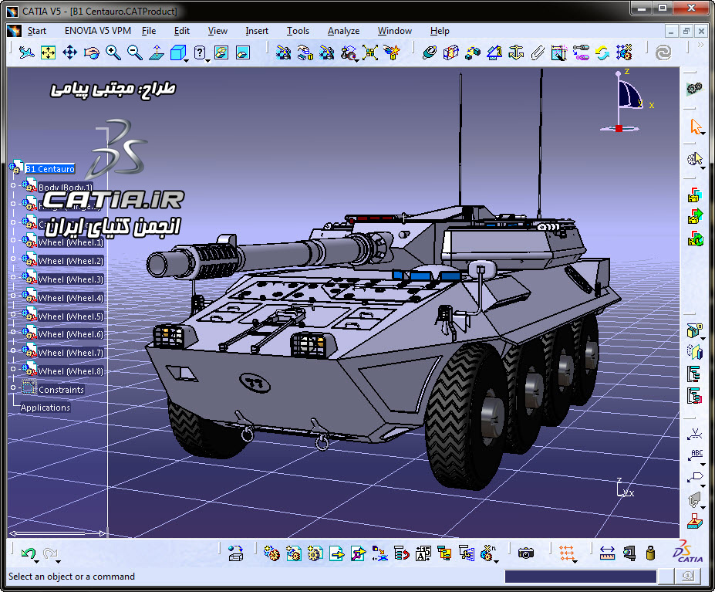The width and height of the screenshot is (715, 592).
Task: Click the Capture camera icon
Action: (x=526, y=553)
